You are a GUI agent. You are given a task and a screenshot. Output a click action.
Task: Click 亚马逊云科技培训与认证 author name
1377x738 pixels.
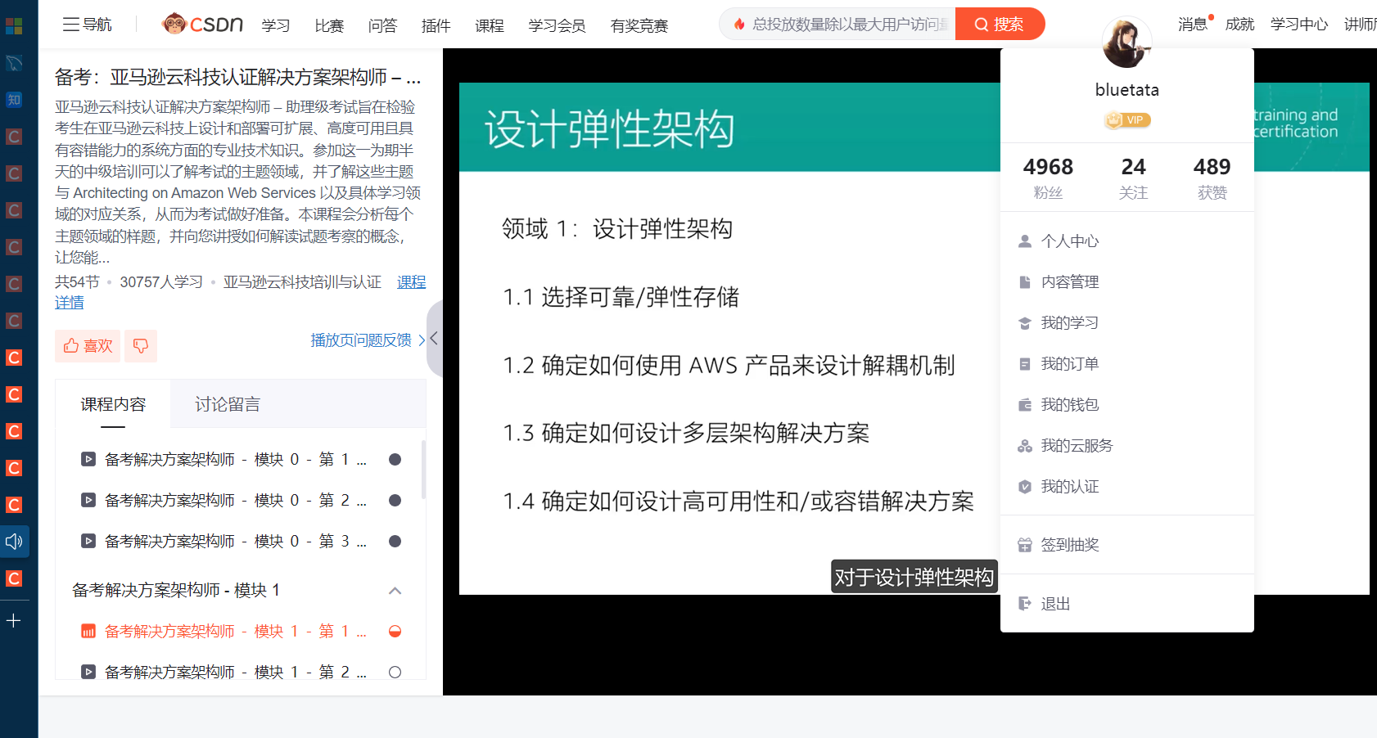pyautogui.click(x=302, y=282)
